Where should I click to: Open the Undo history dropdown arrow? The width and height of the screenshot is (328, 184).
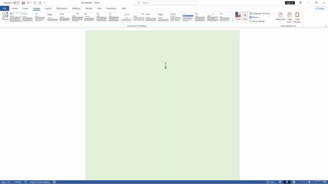pyautogui.click(x=31, y=3)
